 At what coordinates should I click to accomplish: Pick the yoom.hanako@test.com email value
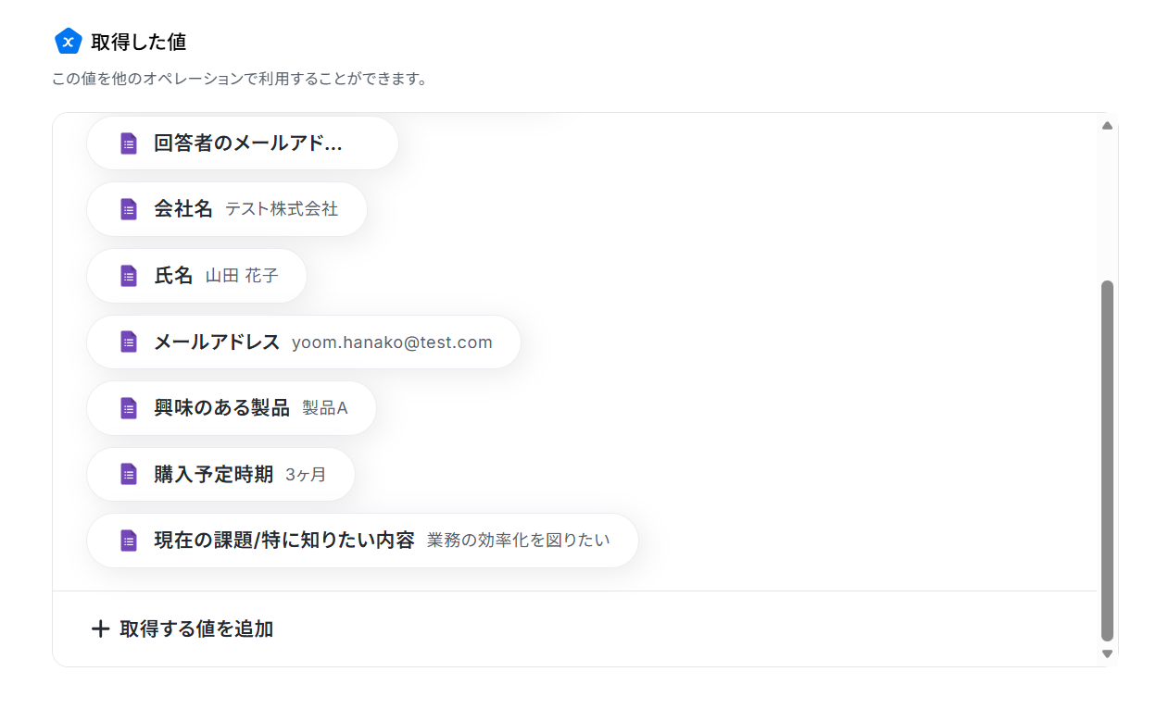392,342
